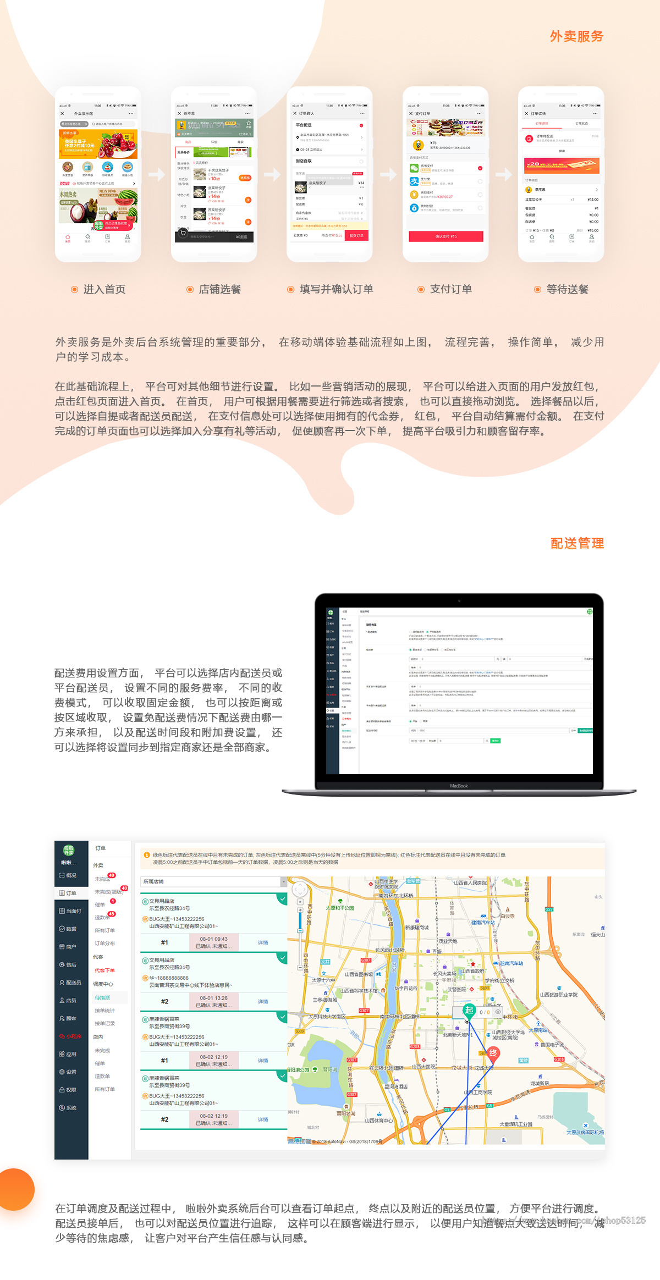Switch to the 订单状态 tab
The height and width of the screenshot is (1280, 660).
(x=581, y=124)
